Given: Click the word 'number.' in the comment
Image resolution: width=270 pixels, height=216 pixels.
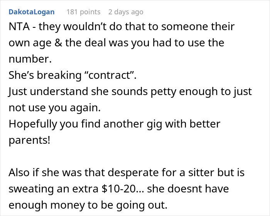Looking at the screenshot, I should (30, 59).
